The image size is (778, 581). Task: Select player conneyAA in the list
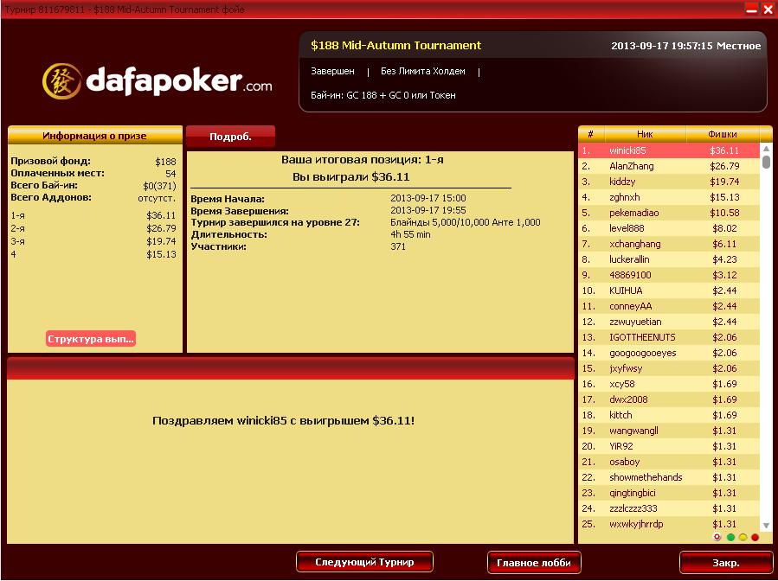point(669,306)
